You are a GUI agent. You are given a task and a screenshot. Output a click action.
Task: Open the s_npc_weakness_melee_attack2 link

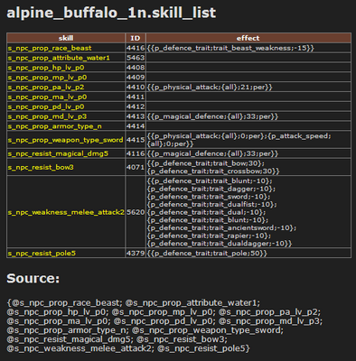[x=66, y=212]
